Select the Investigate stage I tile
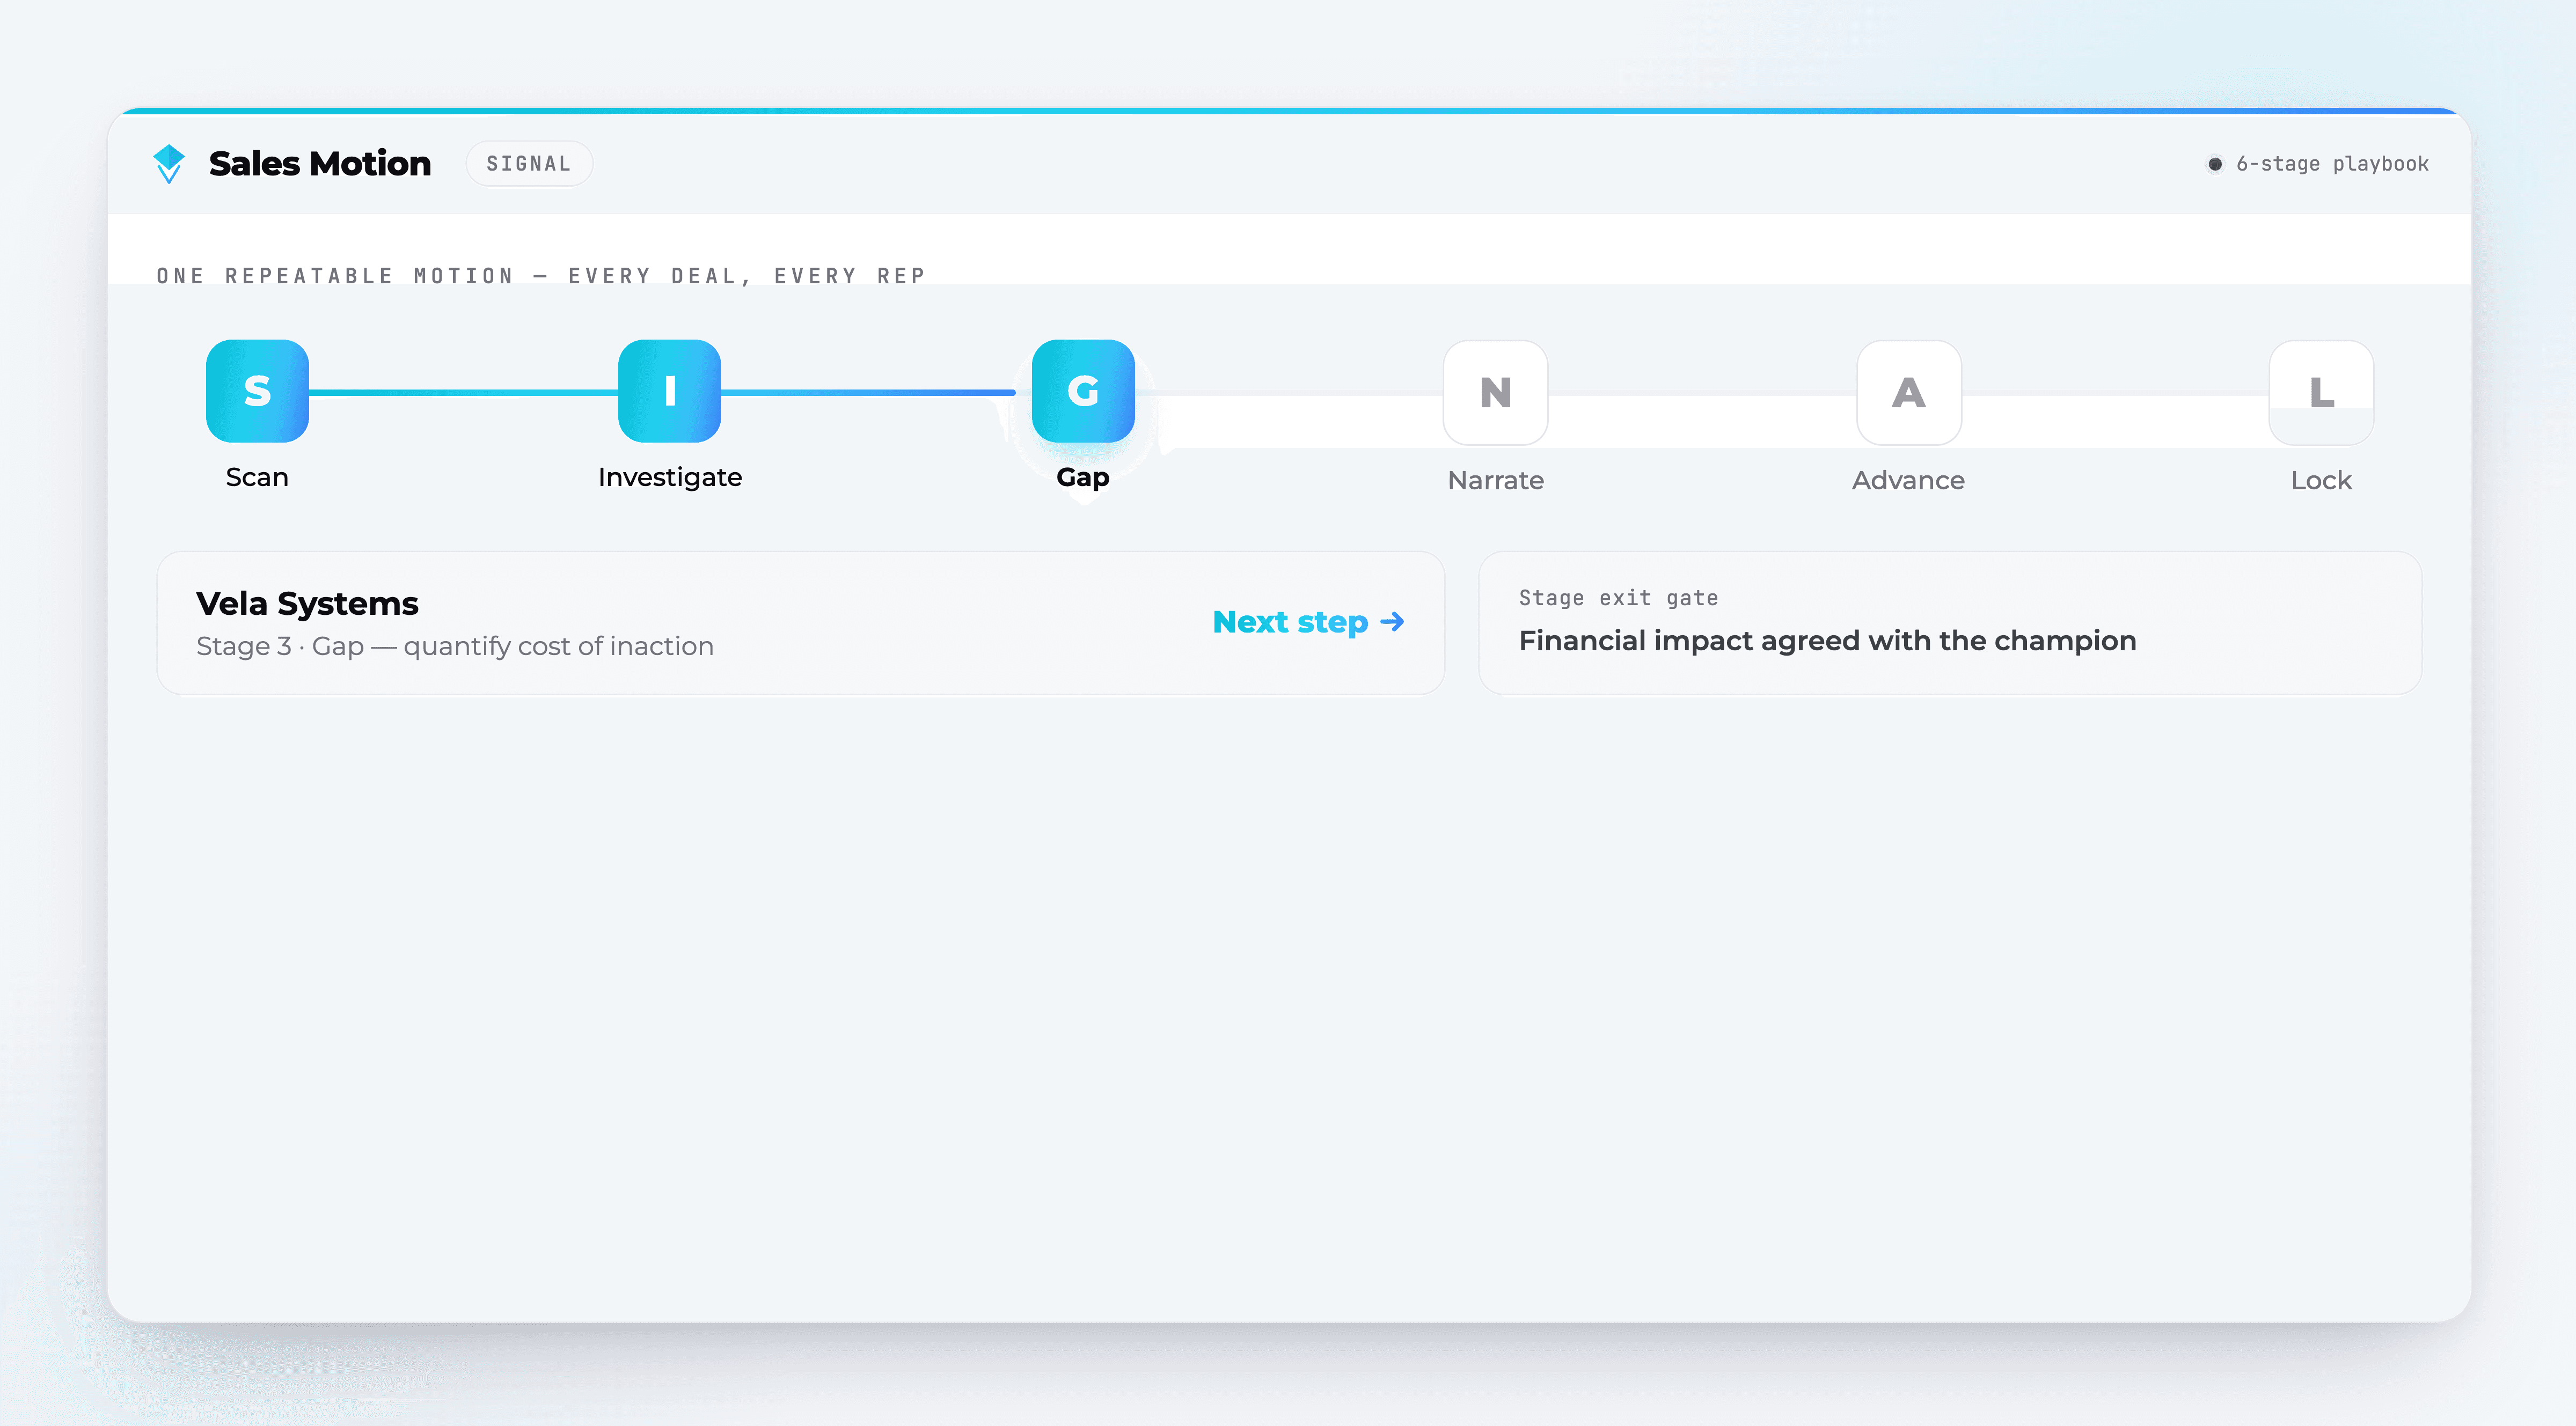Viewport: 2576px width, 1426px height. (x=670, y=391)
